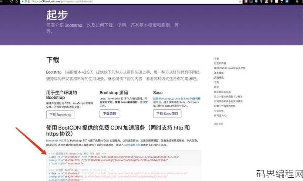The image size is (303, 181).
Task: Click the 下载 Sass 项目 button
Action: point(167,114)
